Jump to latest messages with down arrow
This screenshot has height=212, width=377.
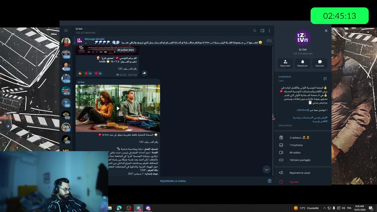pos(267,170)
